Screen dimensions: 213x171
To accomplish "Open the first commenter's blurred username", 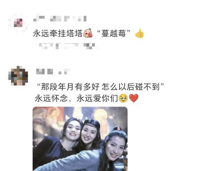I will point(60,19).
